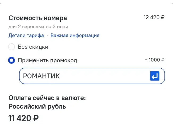This screenshot has height=140, width=173.
Task: Click the ruble sign in the − 1000 ₽ discount
Action: click(163, 60)
